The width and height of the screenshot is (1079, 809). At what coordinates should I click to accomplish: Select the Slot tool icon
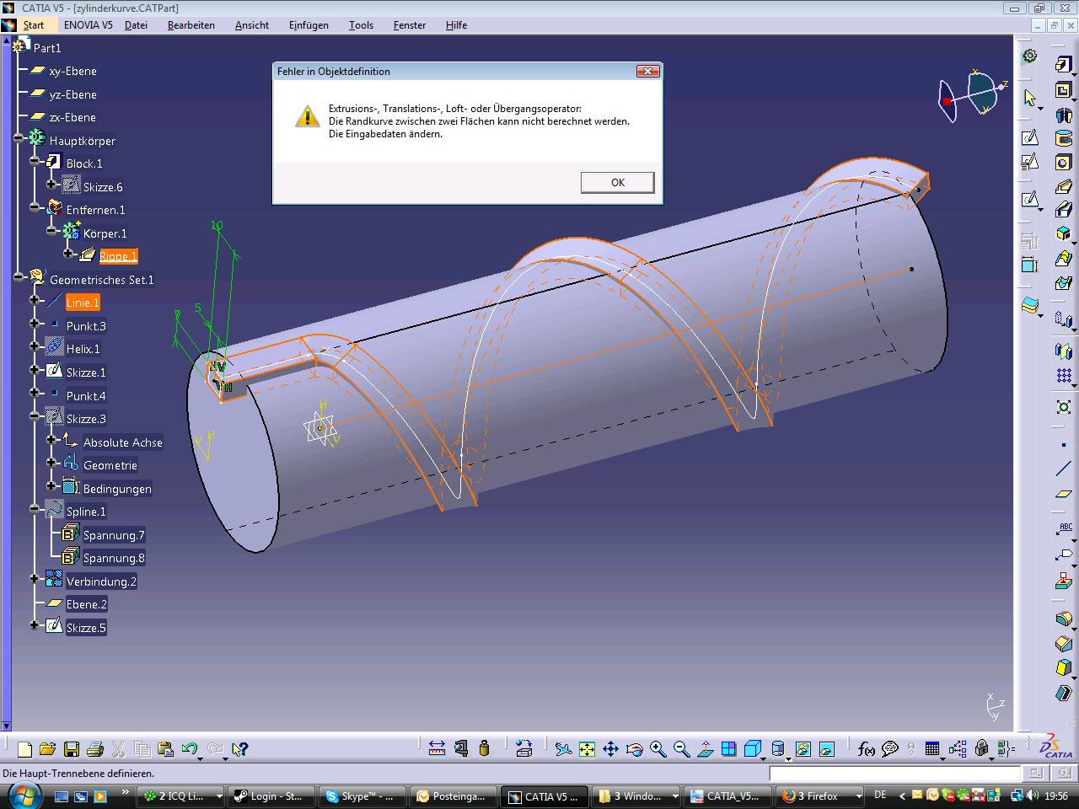coord(1063,210)
